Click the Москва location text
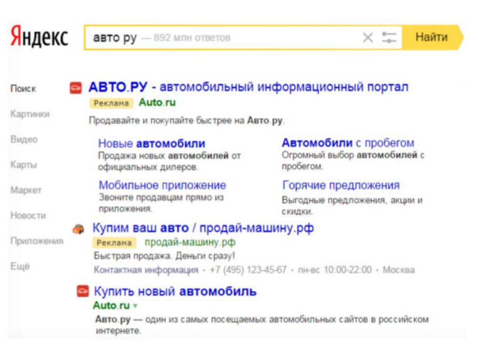The image size is (490, 350). [x=399, y=270]
